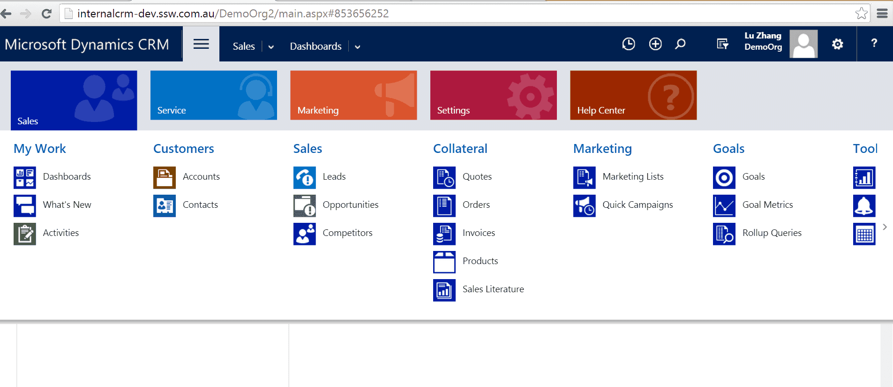893x387 pixels.
Task: Click the search magnifier icon
Action: click(680, 44)
